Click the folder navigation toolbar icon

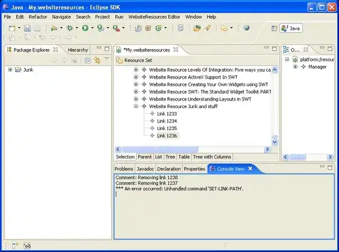tap(224, 28)
